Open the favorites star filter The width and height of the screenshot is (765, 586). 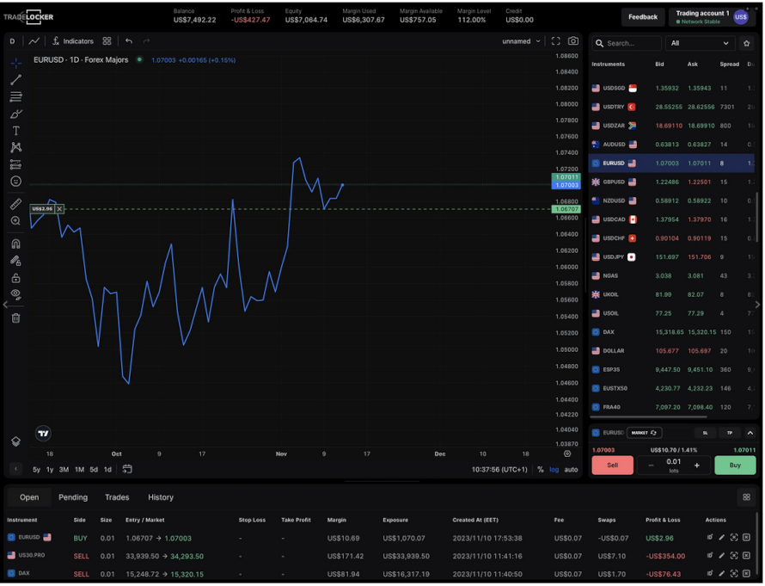pos(747,43)
